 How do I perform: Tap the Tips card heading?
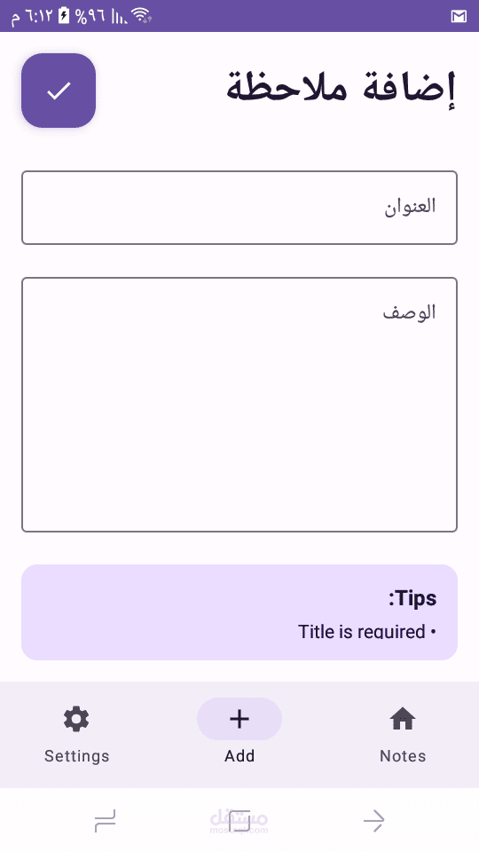pos(412,598)
